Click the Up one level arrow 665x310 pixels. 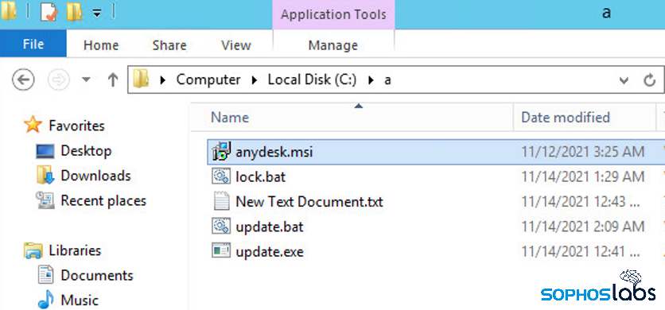tap(113, 79)
